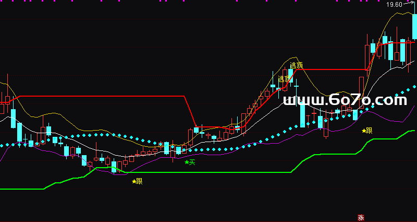Select the upper yellow 逃顶 signal label
This screenshot has width=417, height=222.
[296, 65]
